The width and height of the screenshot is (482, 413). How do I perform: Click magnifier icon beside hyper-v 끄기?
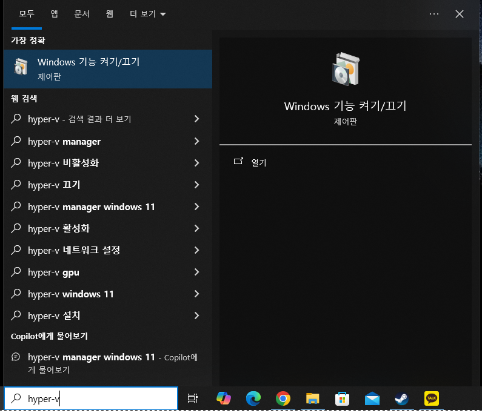[x=16, y=185]
